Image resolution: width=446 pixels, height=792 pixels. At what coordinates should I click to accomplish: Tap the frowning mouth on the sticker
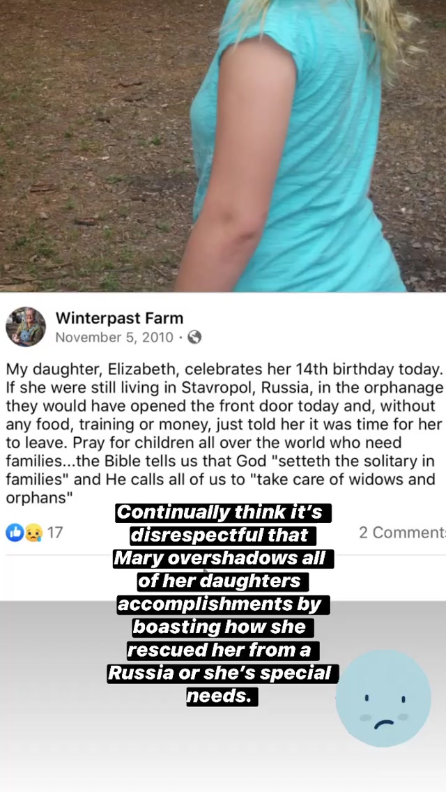pyautogui.click(x=384, y=724)
